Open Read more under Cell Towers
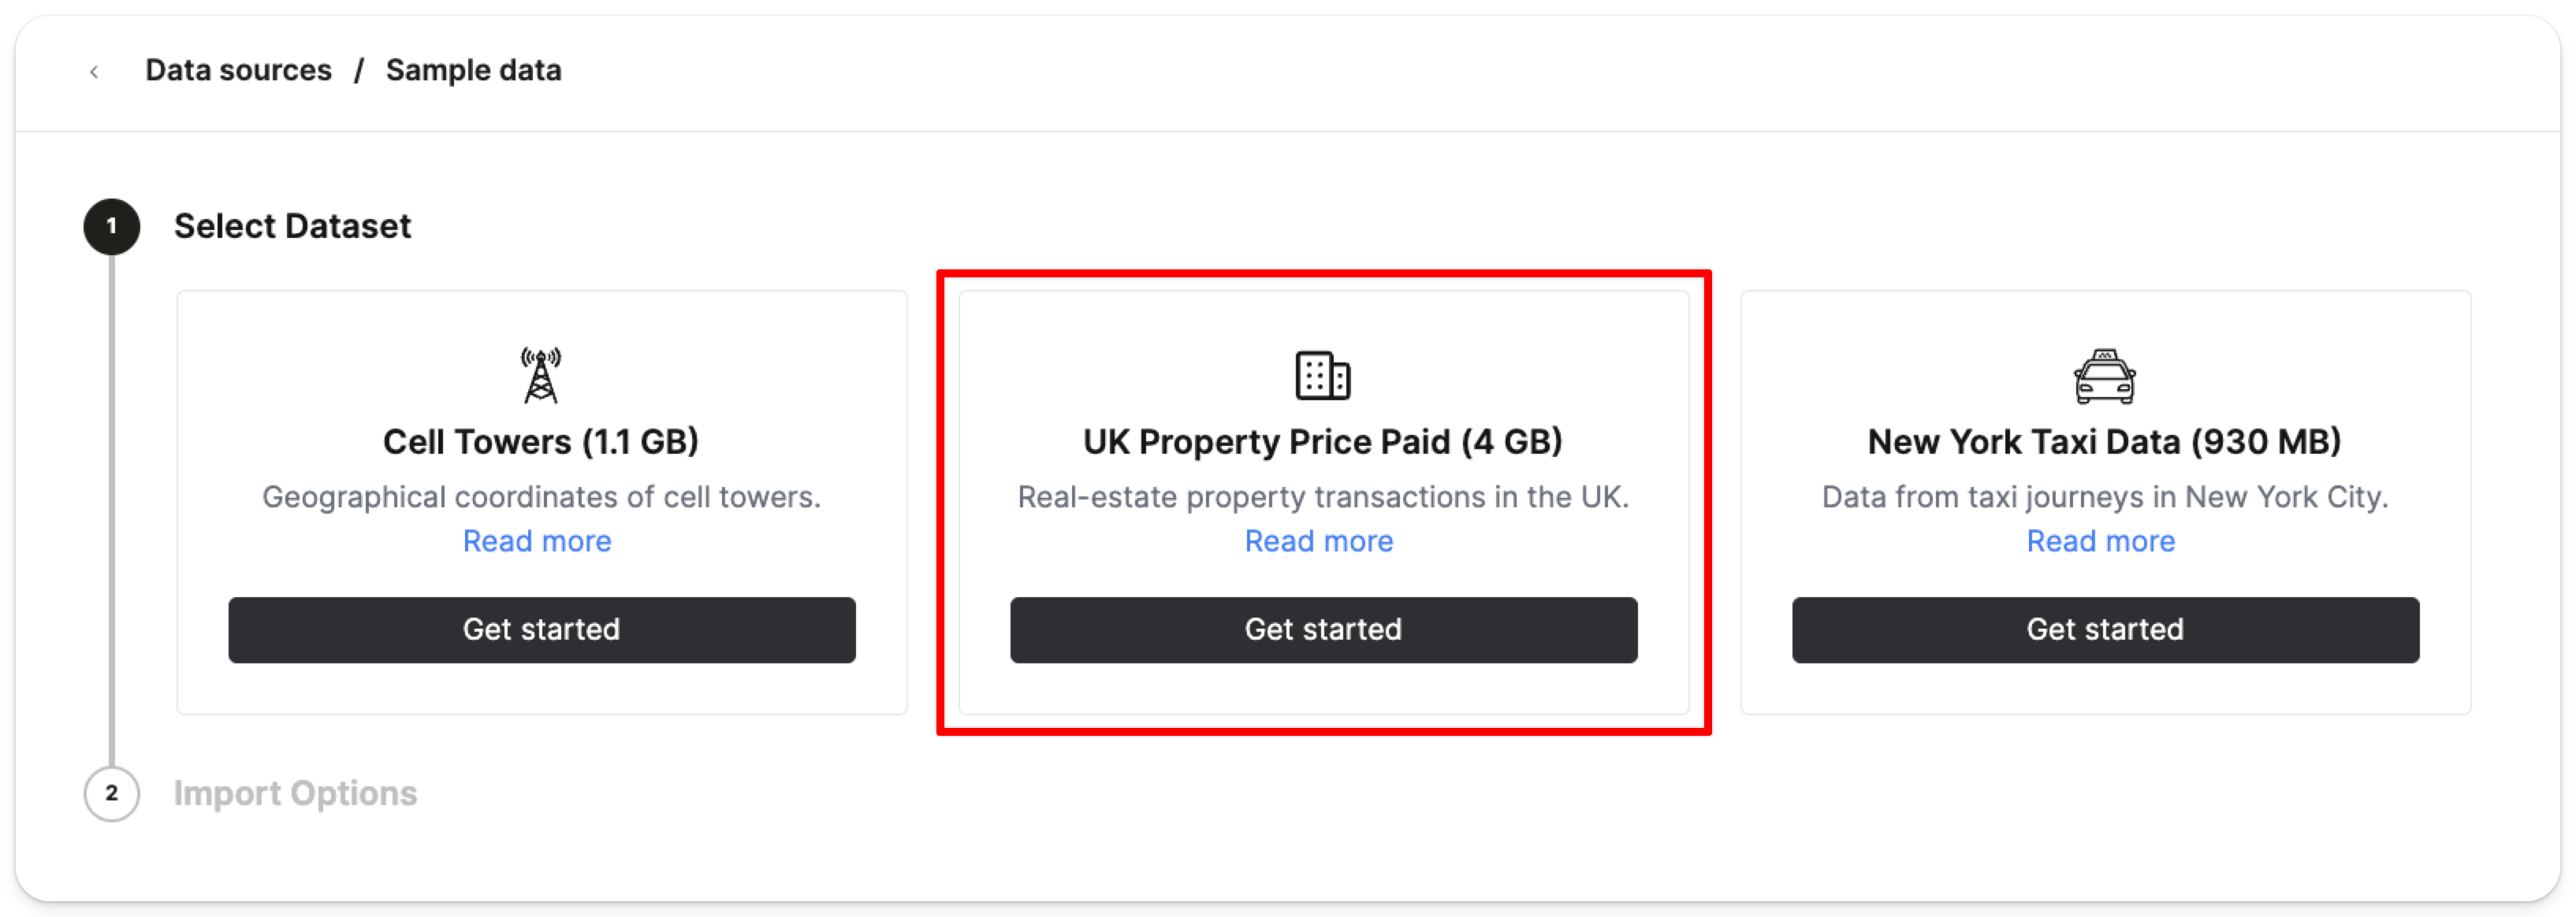The width and height of the screenshot is (2576, 917). (x=537, y=540)
